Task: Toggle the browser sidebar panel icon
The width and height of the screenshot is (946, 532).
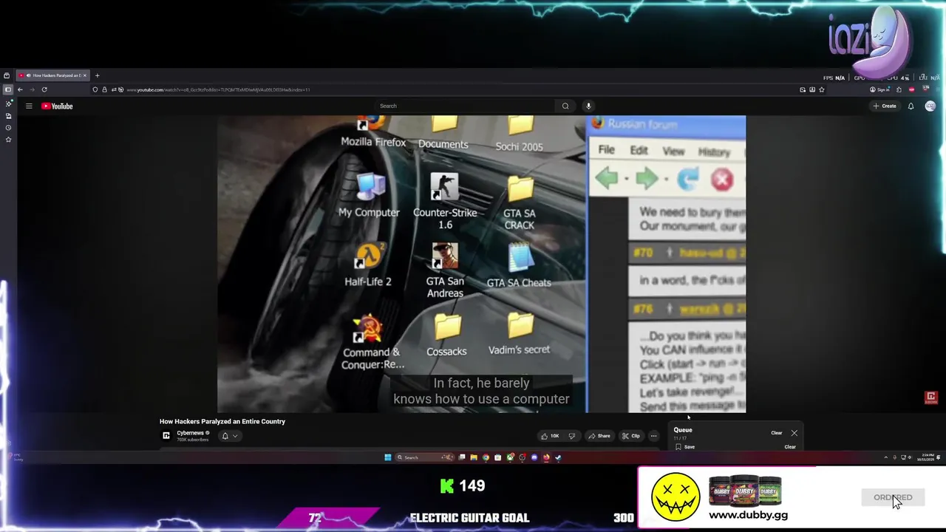Action: 7,89
